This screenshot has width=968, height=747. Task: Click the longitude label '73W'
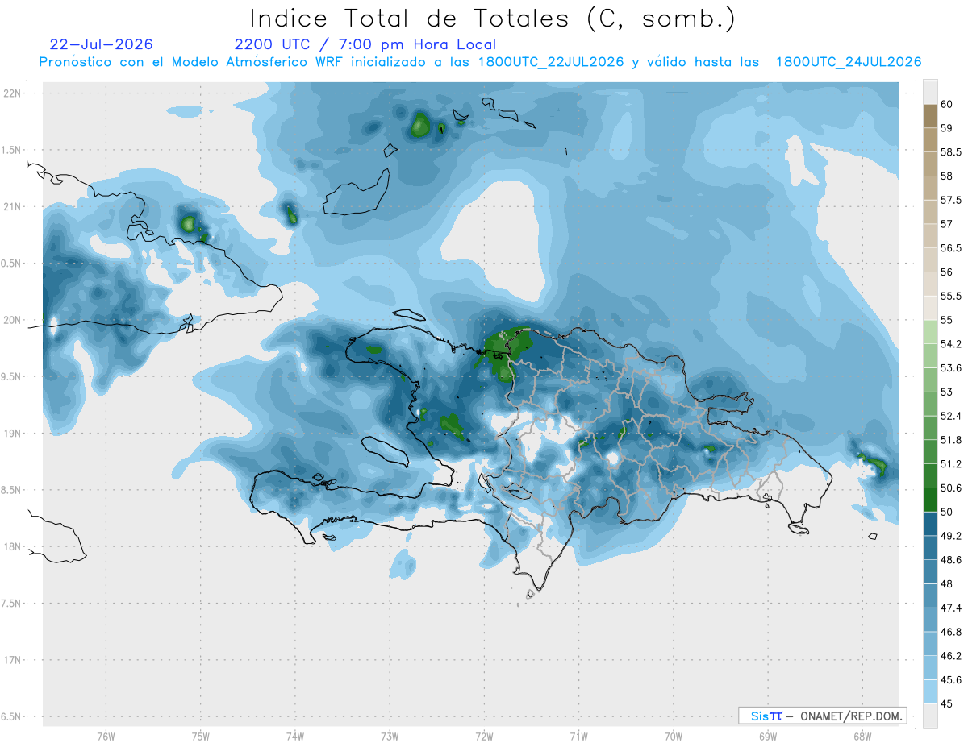click(389, 737)
